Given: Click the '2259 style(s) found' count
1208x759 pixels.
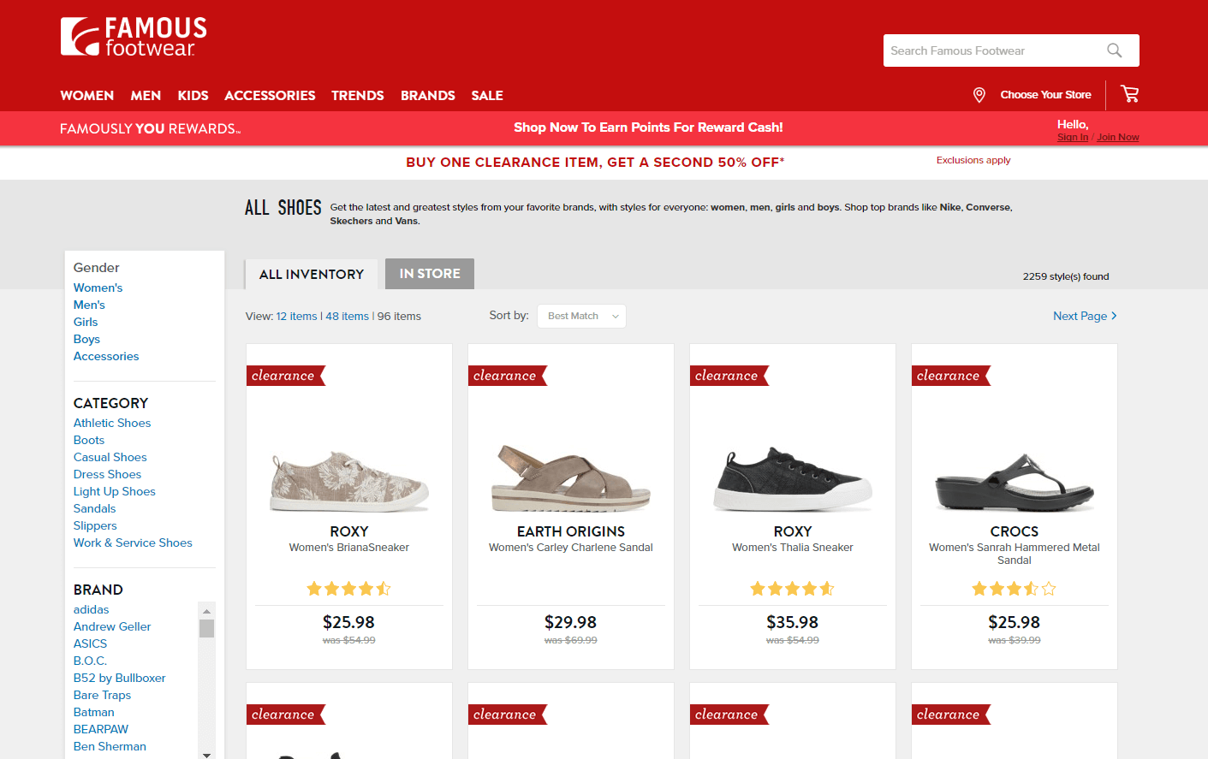Looking at the screenshot, I should point(1066,276).
